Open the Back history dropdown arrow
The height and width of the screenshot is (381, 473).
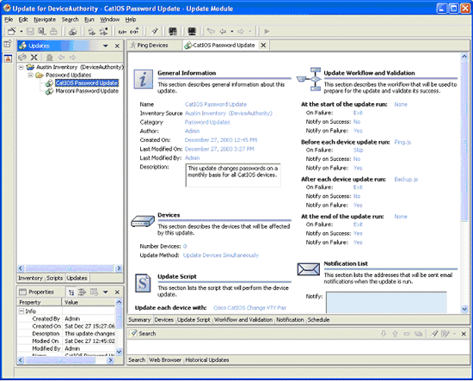pyautogui.click(x=231, y=31)
